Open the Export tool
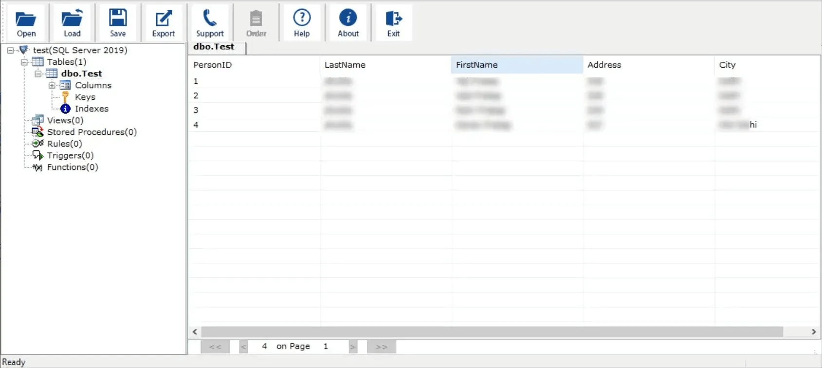822x368 pixels. click(163, 23)
